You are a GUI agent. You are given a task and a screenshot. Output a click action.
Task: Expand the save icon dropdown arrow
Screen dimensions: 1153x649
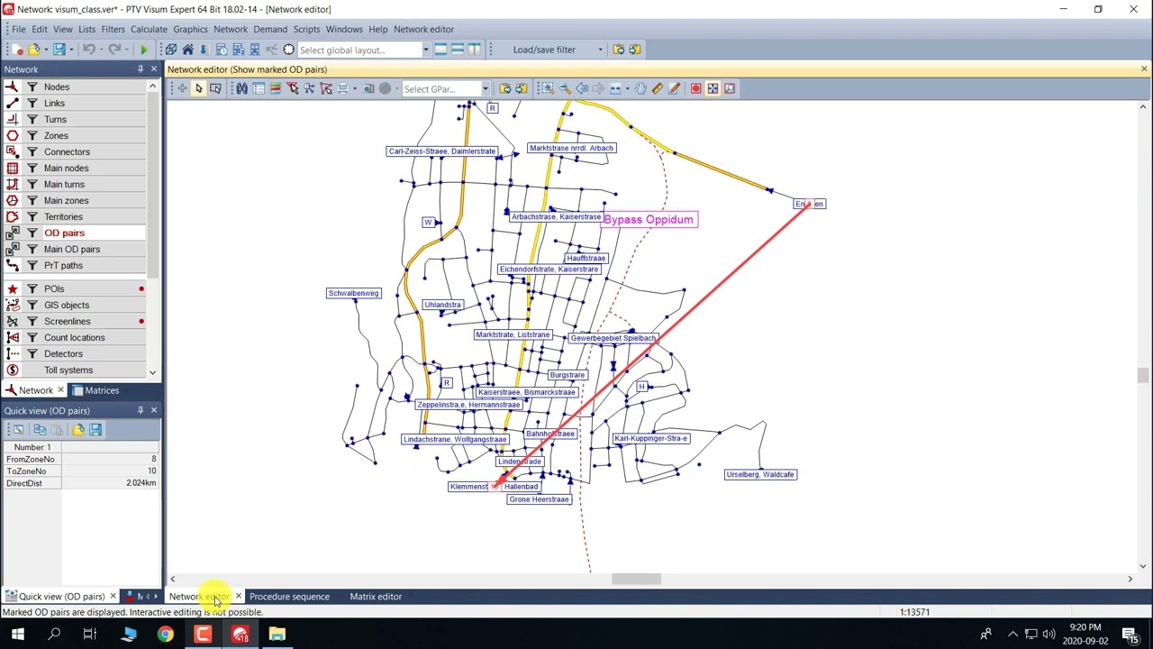tap(71, 50)
